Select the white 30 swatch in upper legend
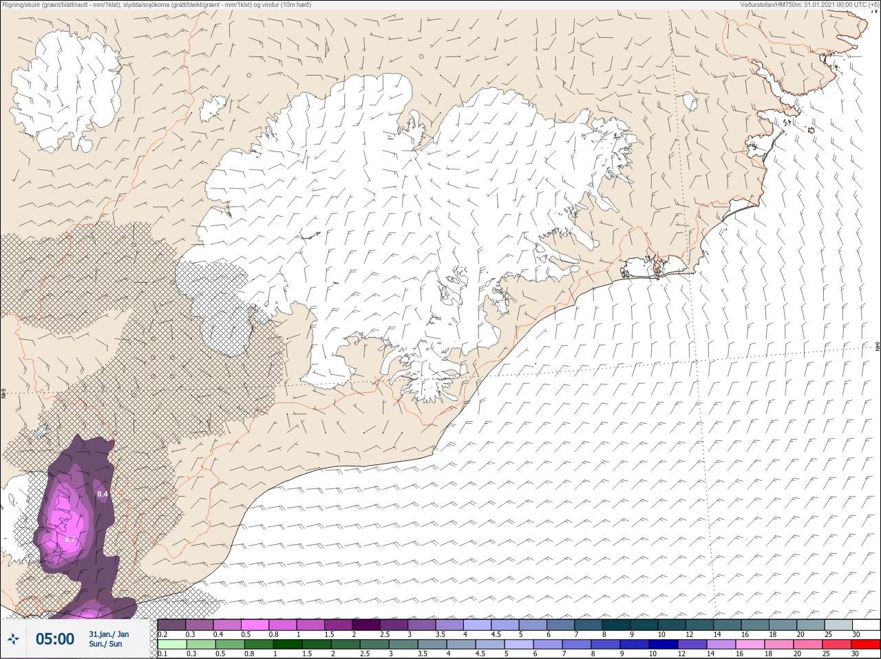Screen dimensions: 881x659 [866, 625]
